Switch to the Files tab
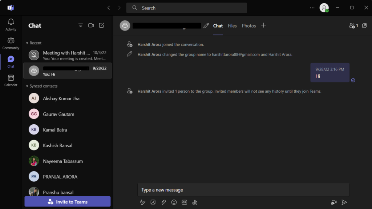Viewport: 372px width, 209px height. [x=232, y=26]
